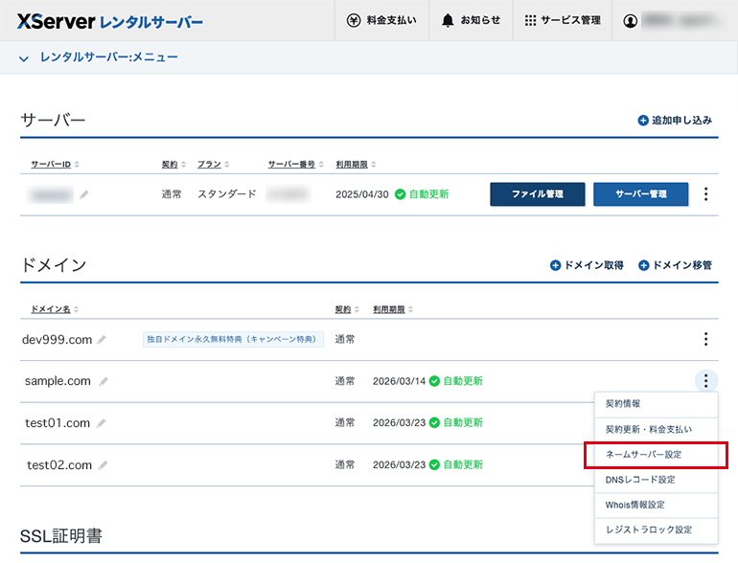Viewport: 738px width, 563px height.
Task: Edit sample.com memo pencil icon
Action: pos(104,381)
